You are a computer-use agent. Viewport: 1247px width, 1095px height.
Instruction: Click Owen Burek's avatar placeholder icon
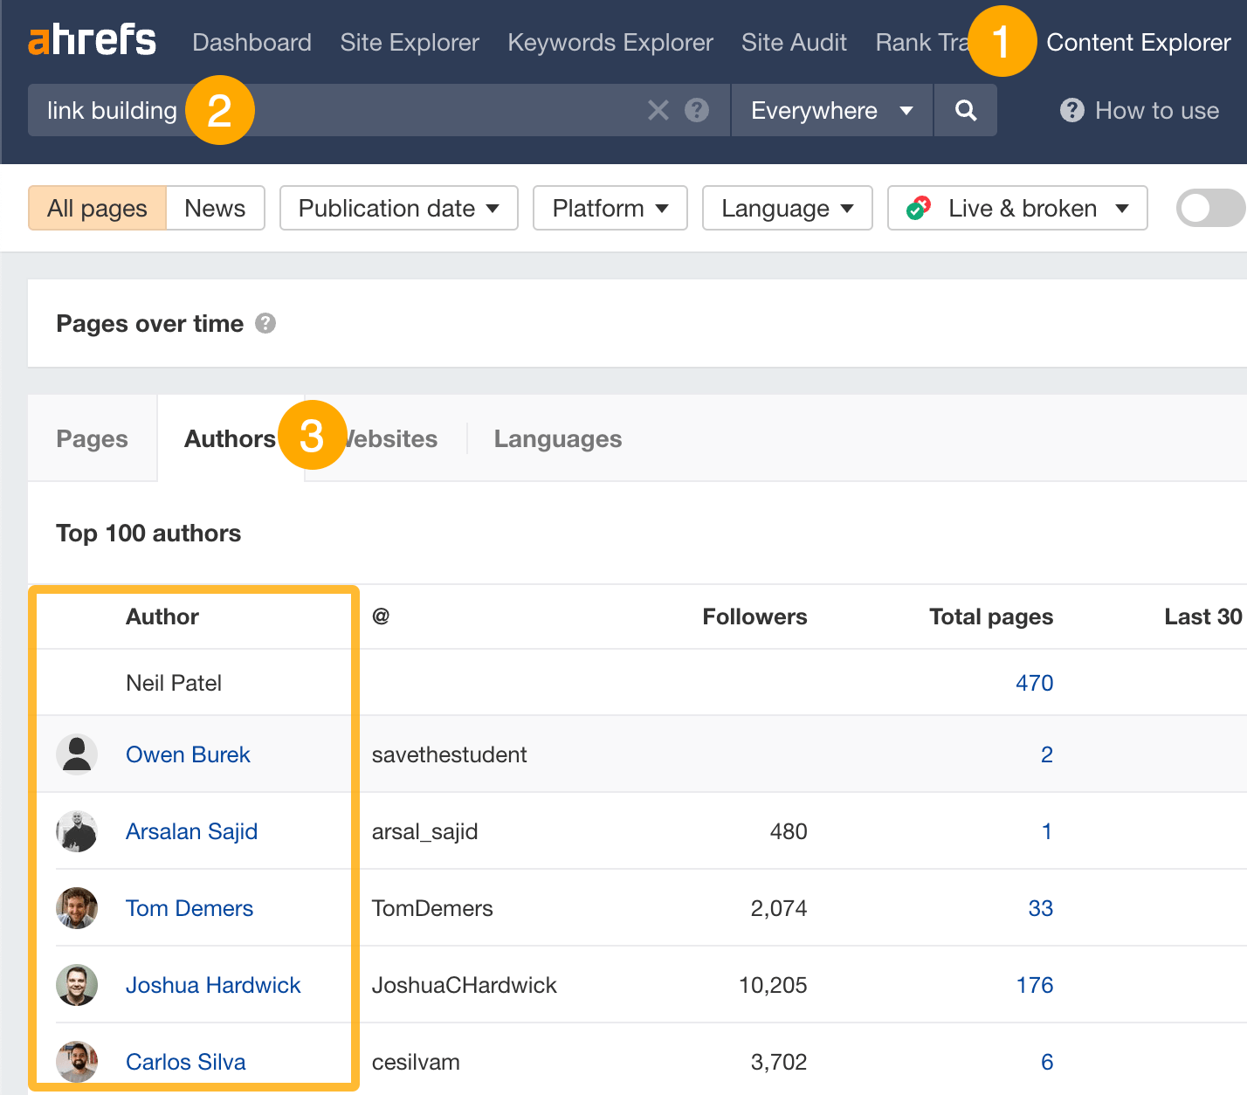[77, 754]
